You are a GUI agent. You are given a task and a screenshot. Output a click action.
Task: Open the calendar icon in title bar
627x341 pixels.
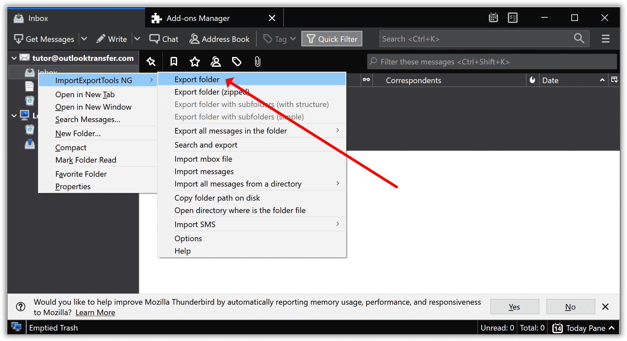493,18
